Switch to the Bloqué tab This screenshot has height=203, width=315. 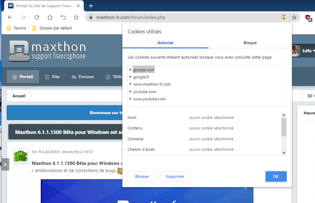tap(250, 43)
